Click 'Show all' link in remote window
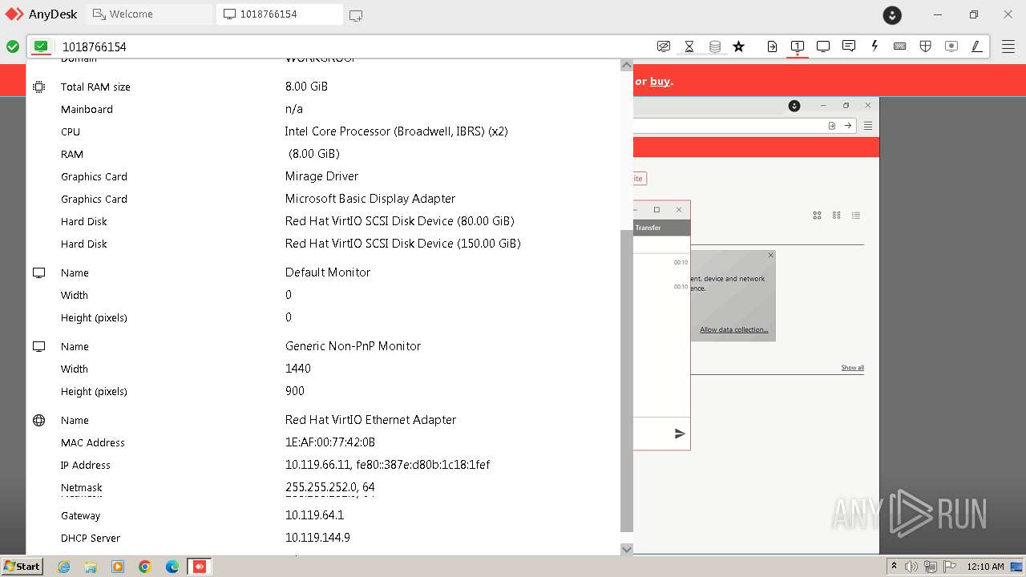The image size is (1026, 577). pyautogui.click(x=852, y=368)
